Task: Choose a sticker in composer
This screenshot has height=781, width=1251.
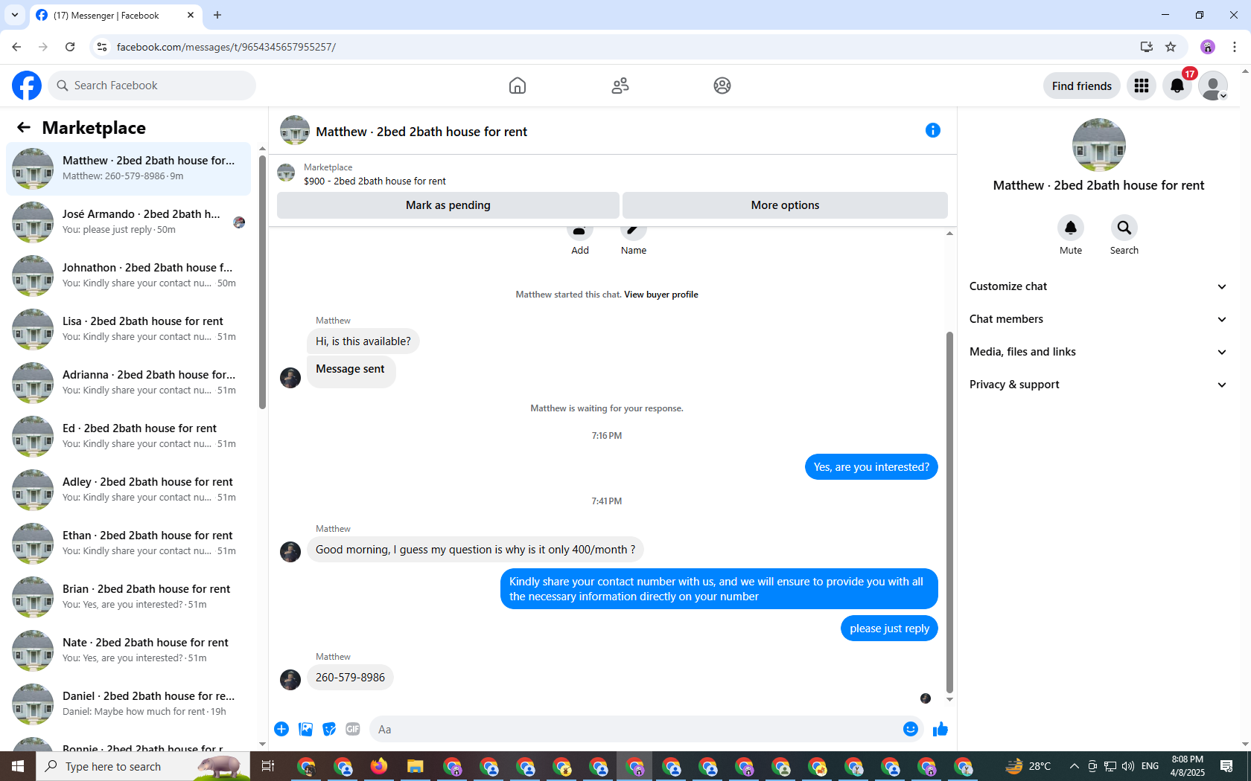Action: tap(329, 729)
